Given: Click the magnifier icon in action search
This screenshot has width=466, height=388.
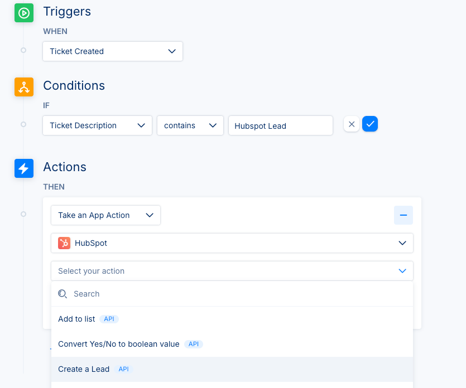Looking at the screenshot, I should pyautogui.click(x=63, y=294).
